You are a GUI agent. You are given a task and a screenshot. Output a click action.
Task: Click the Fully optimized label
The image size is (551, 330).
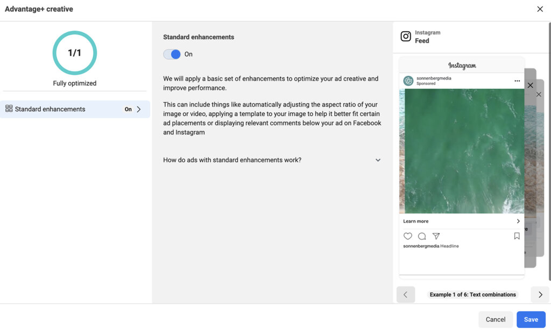[x=74, y=83]
